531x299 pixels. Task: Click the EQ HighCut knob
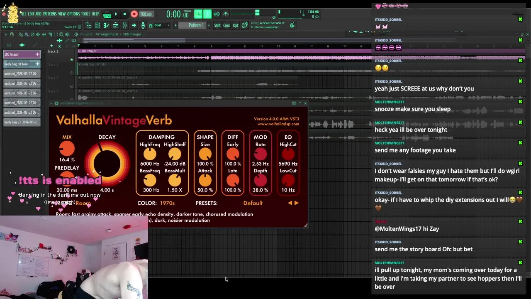coord(288,154)
